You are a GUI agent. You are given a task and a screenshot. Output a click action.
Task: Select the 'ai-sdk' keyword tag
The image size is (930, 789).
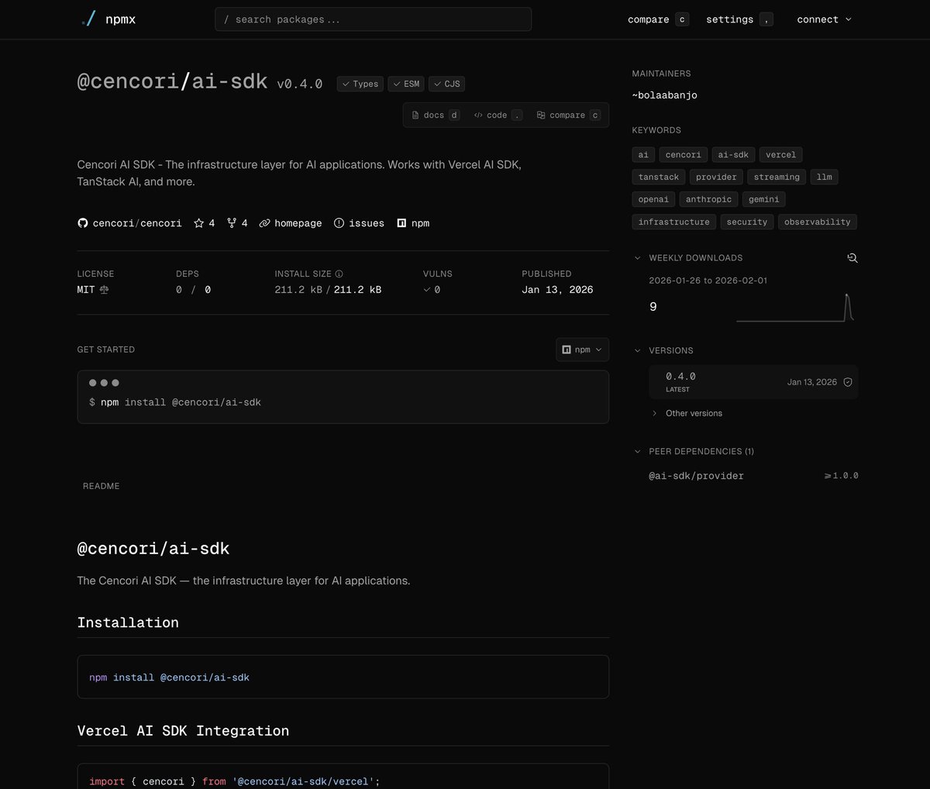coord(733,155)
